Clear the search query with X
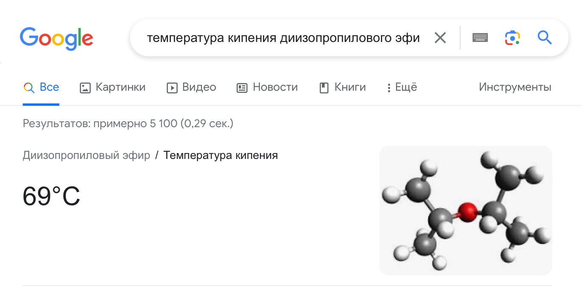This screenshot has height=295, width=582. 440,38
